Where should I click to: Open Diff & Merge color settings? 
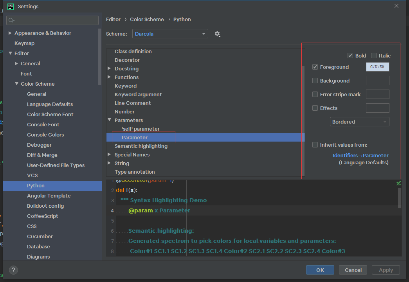point(42,155)
